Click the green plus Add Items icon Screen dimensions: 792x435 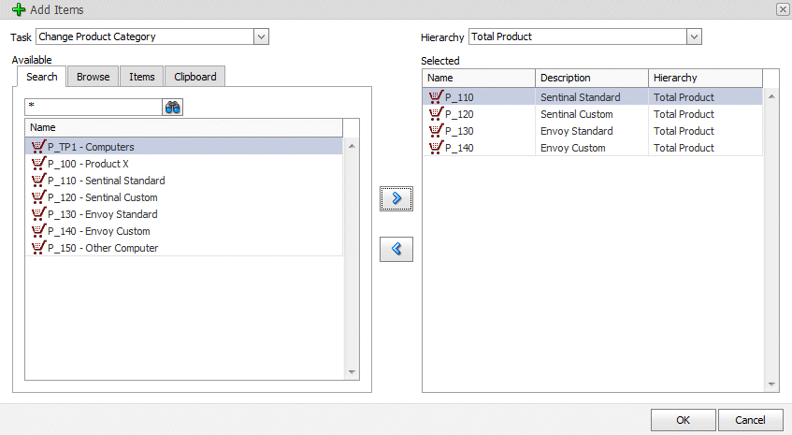(x=19, y=9)
